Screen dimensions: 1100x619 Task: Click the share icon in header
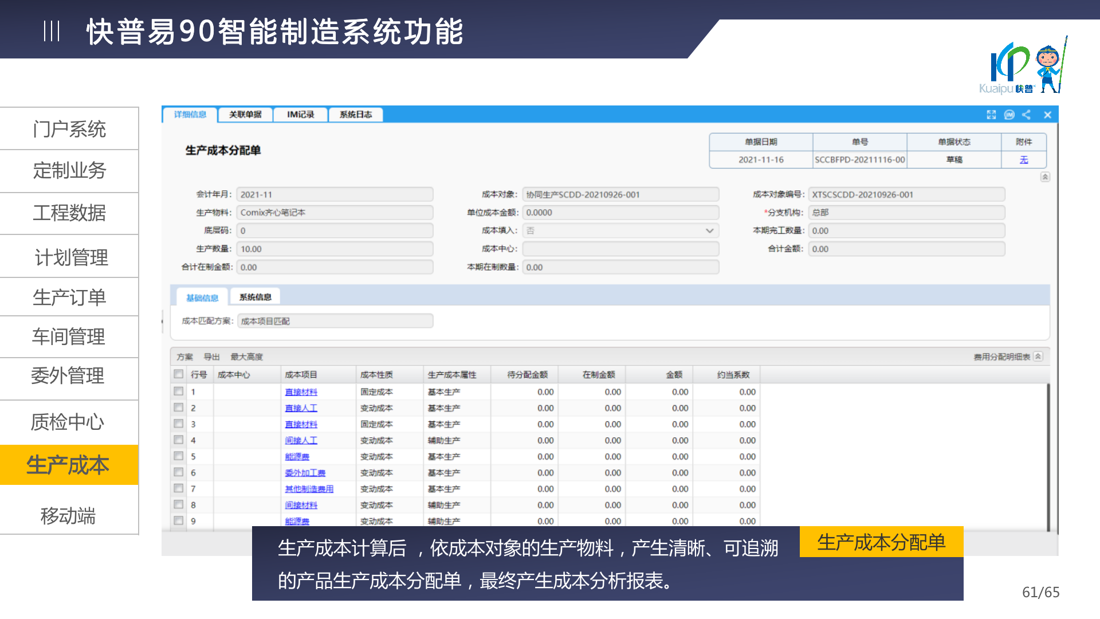pyautogui.click(x=1026, y=115)
